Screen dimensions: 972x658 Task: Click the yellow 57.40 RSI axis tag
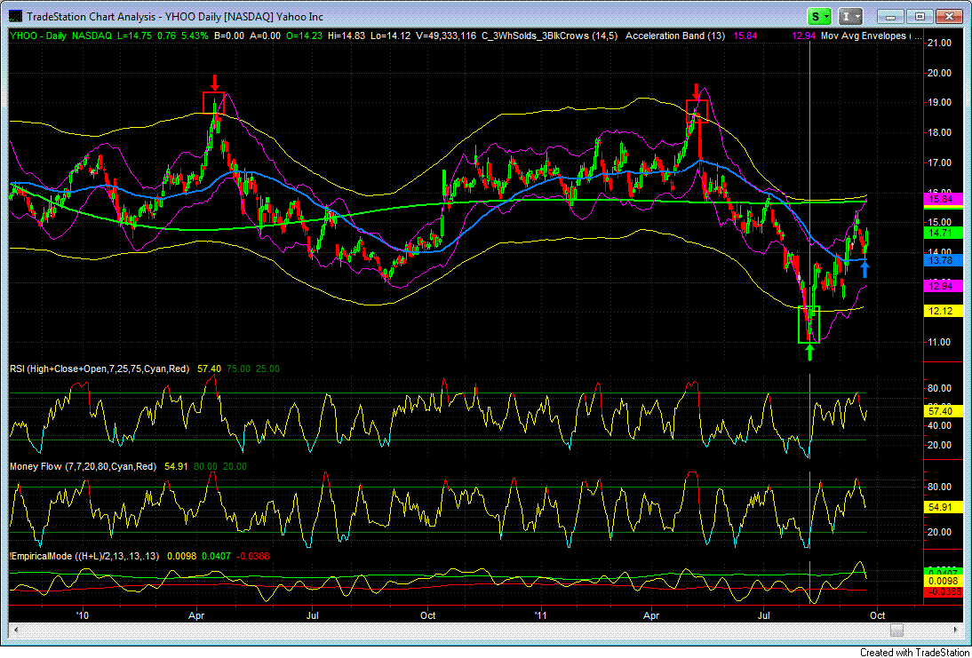942,411
